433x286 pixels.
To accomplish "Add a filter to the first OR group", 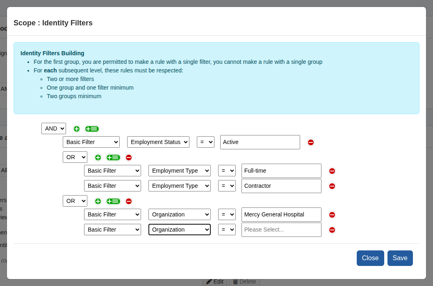I will tap(98, 158).
